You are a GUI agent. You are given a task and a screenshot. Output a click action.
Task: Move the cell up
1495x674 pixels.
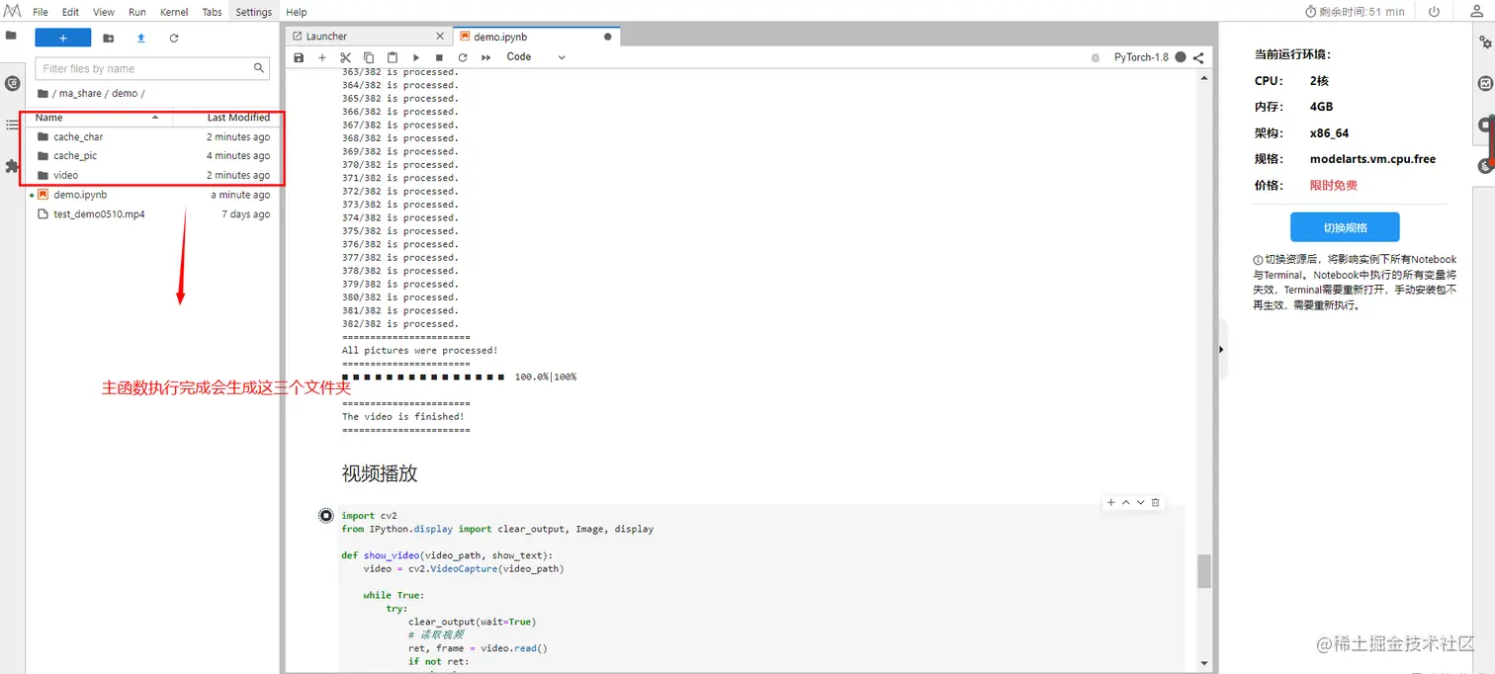tap(1125, 502)
